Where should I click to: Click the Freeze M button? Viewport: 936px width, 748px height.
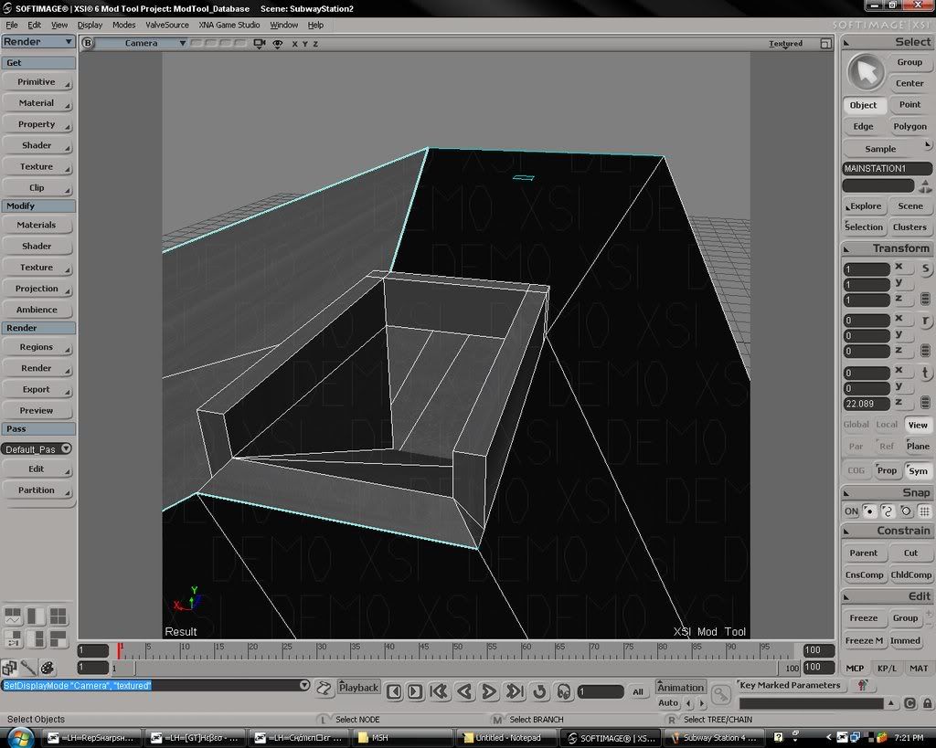(x=864, y=640)
